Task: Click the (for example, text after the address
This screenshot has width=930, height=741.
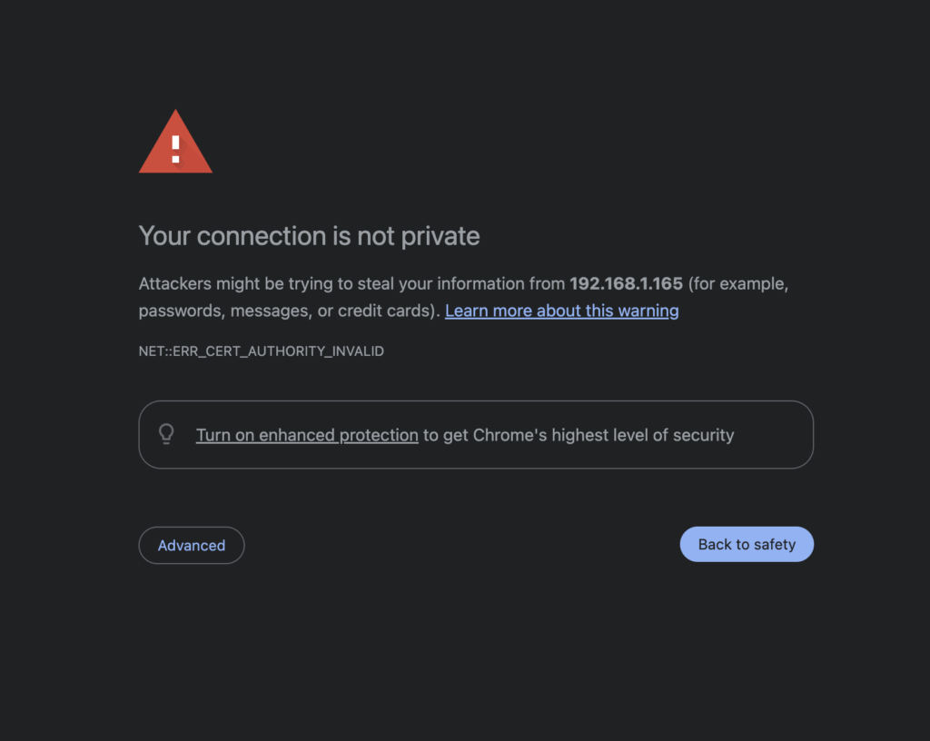Action: click(737, 283)
